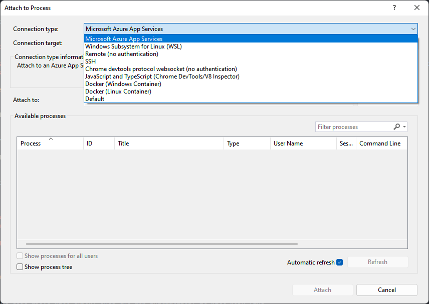Toggle Show processes for all users checkbox
Viewport: 429px width, 304px height.
20,255
